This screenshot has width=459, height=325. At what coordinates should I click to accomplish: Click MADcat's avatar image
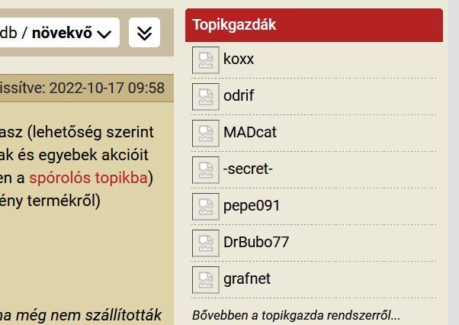tap(205, 133)
